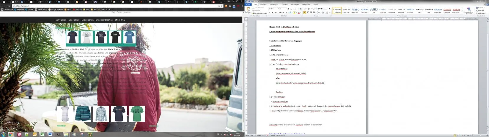This screenshot has height=137, width=489.
Task: Click blue t-shirt thumbnail in top slider
Action: [x=129, y=38]
